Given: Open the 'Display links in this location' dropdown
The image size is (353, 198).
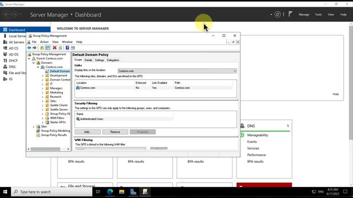Looking at the screenshot, I should 177,71.
